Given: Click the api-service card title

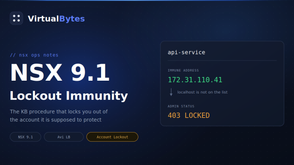Looking at the screenshot, I should 187,52.
